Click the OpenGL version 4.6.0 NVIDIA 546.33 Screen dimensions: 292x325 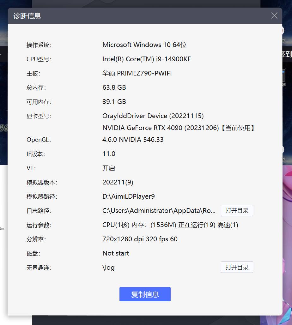tap(133, 140)
